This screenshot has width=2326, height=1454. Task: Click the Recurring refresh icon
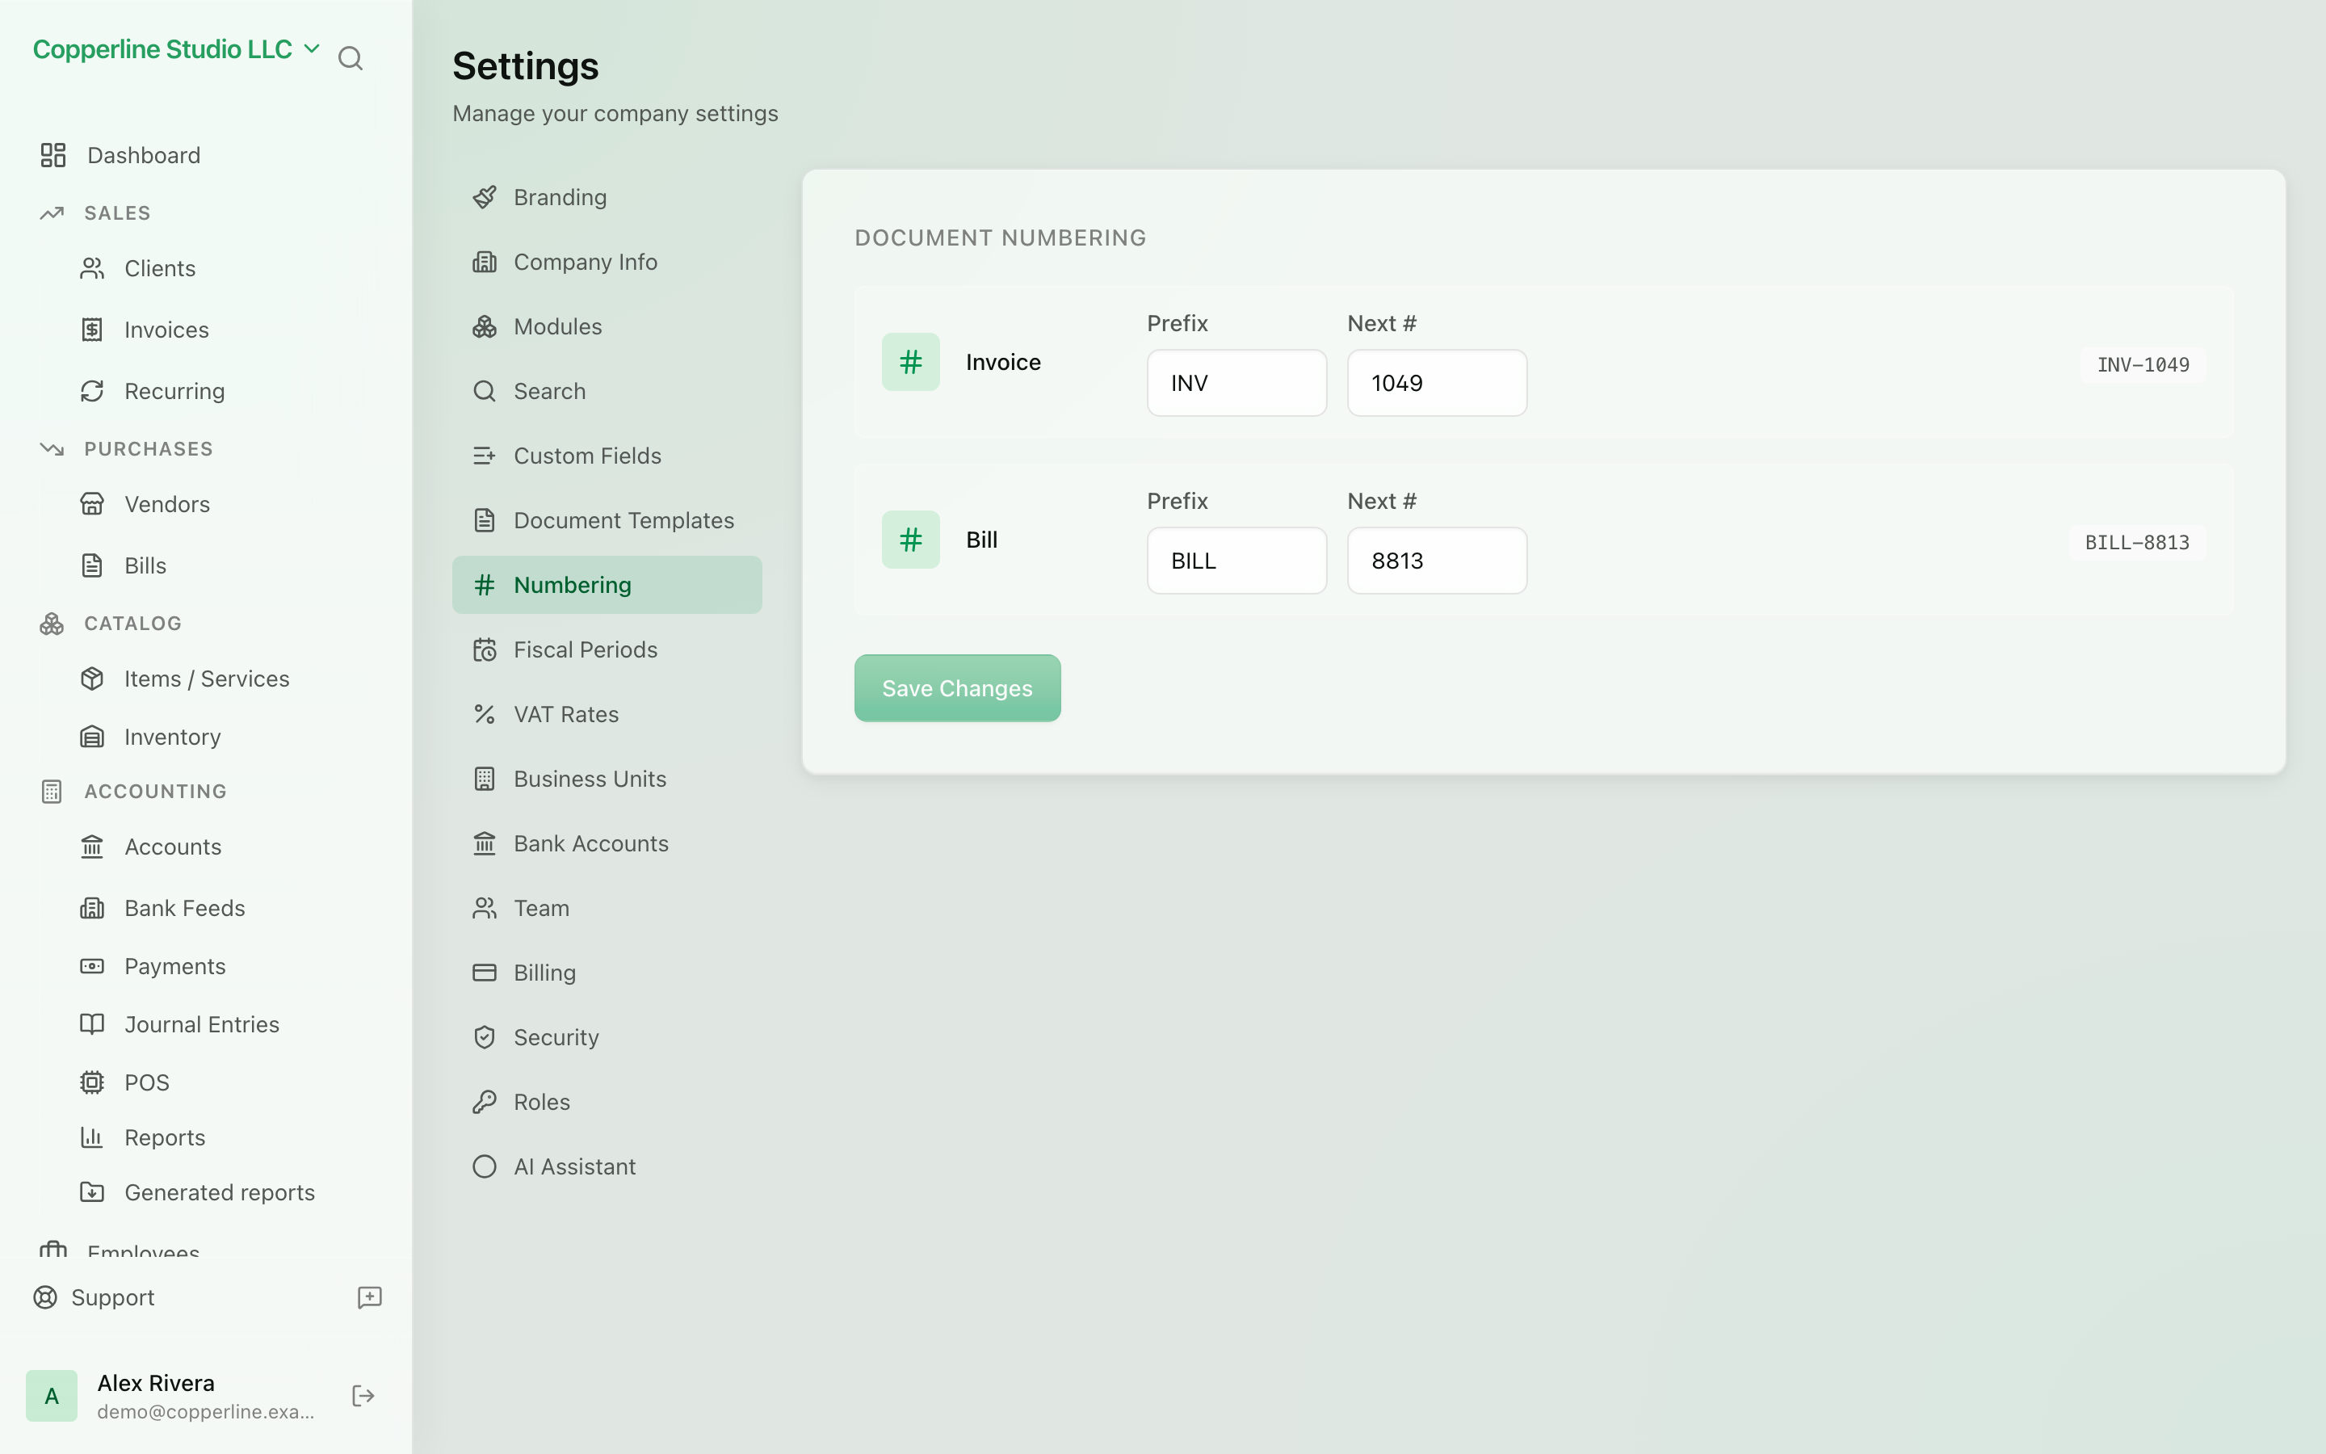[x=92, y=392]
